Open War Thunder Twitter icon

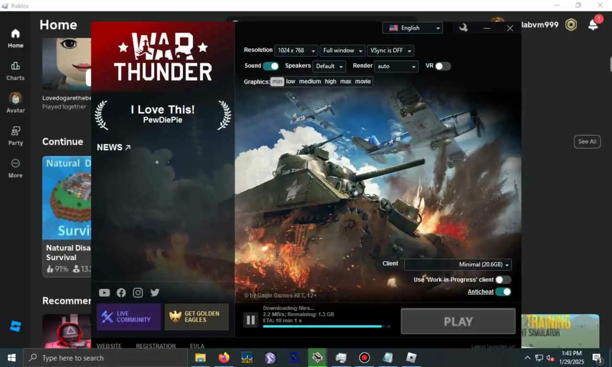155,292
